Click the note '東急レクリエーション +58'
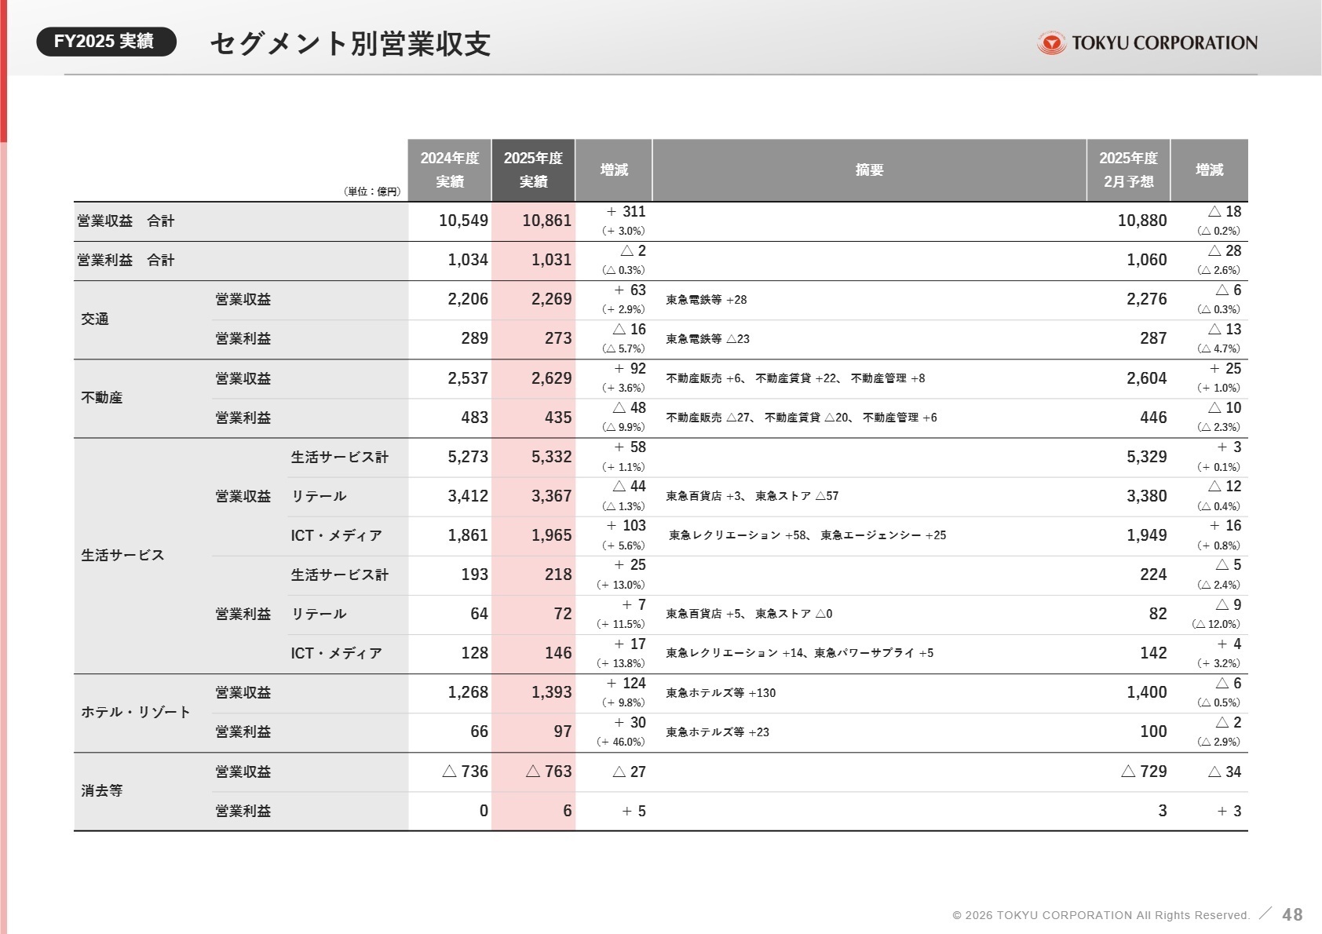The image size is (1322, 934). point(738,535)
